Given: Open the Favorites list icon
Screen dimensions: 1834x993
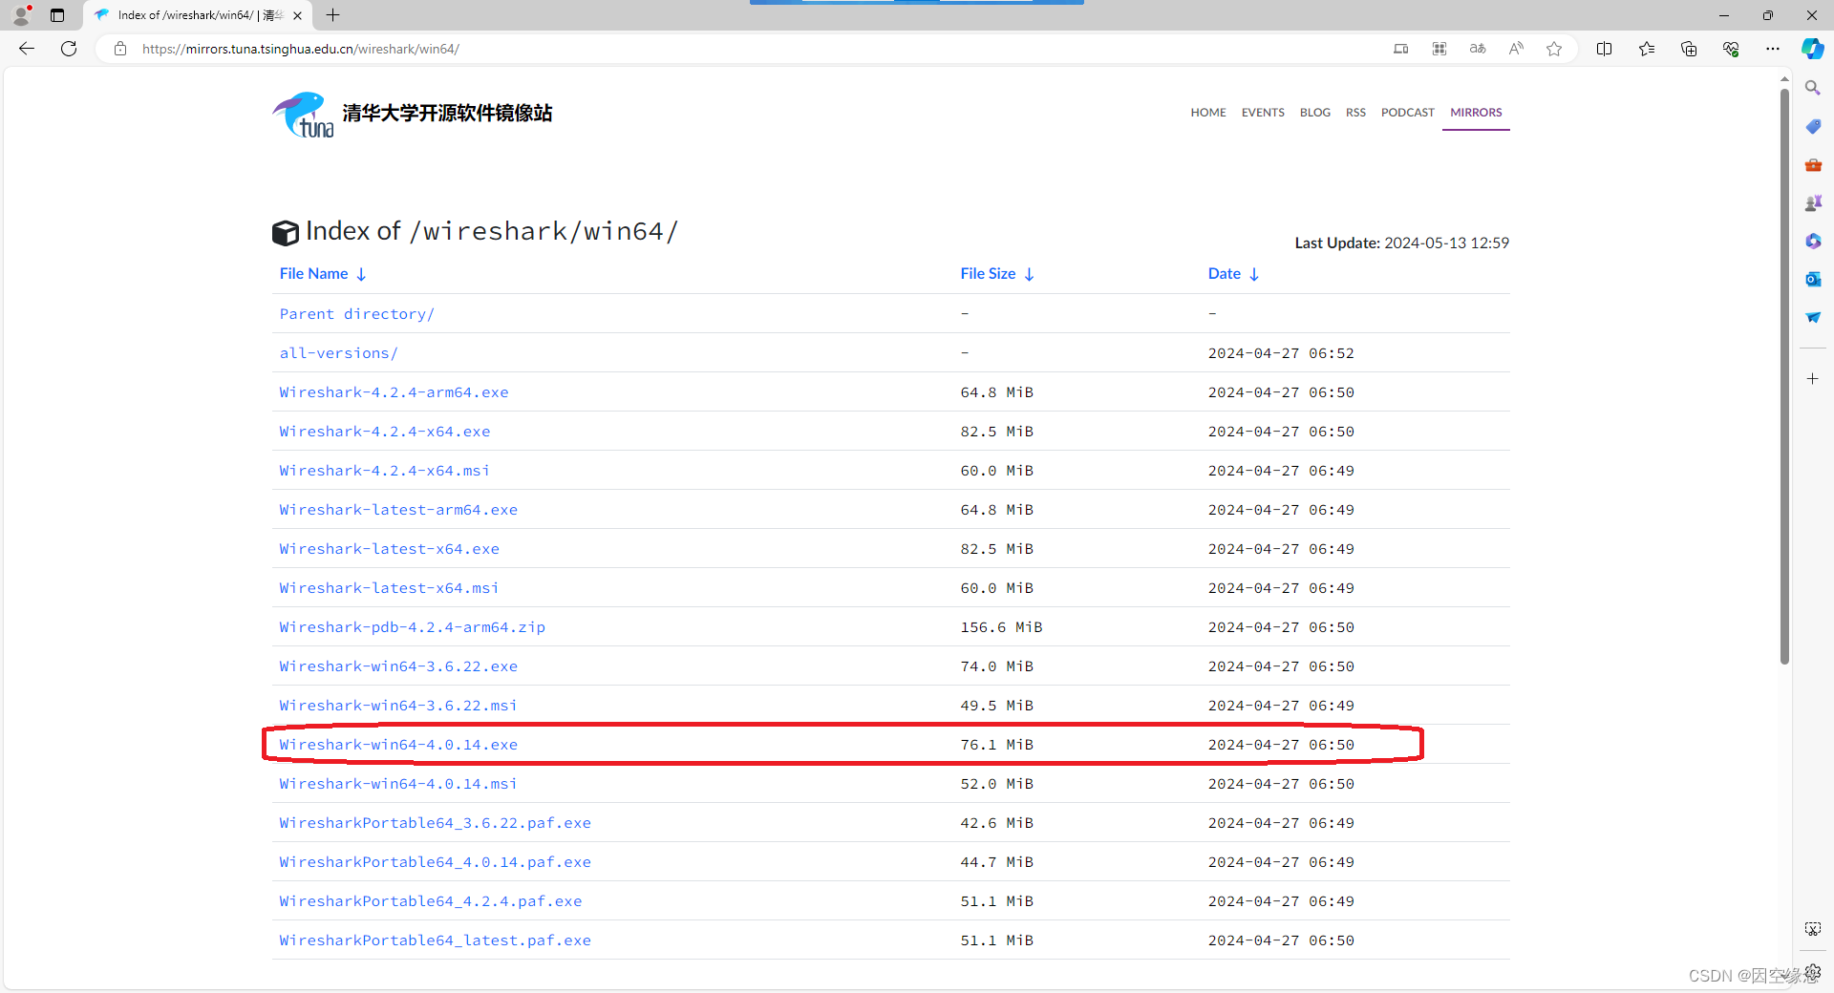Looking at the screenshot, I should (1647, 49).
